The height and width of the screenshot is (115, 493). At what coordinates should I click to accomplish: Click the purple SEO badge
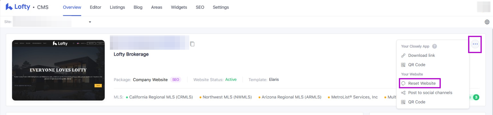176,80
